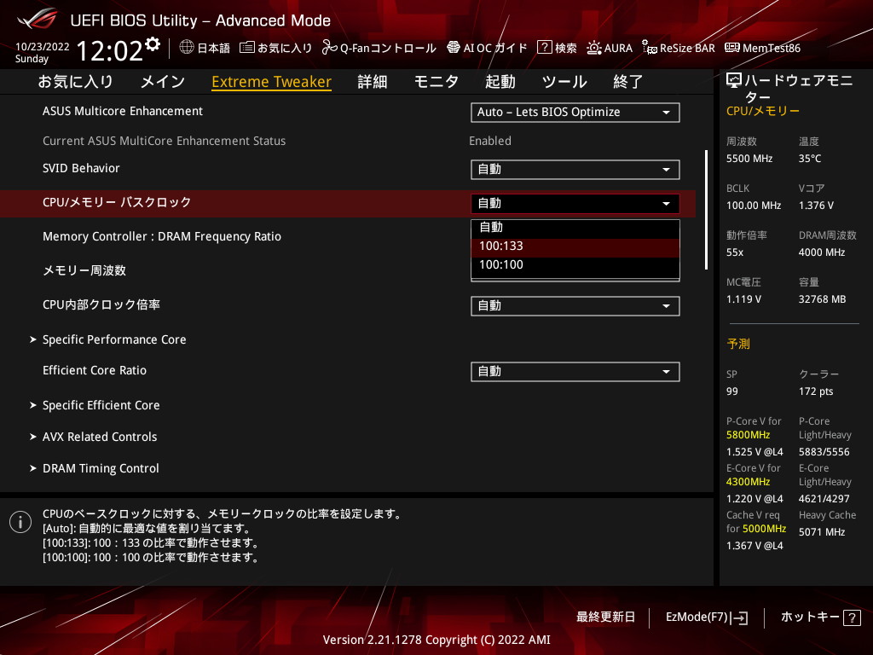Open favorites list icon in top bar
873x655 pixels.
[247, 48]
